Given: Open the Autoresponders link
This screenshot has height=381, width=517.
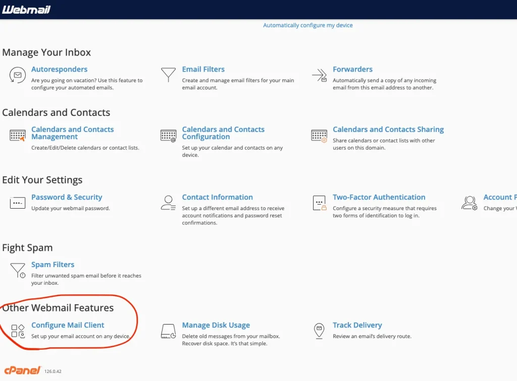Looking at the screenshot, I should [x=60, y=70].
